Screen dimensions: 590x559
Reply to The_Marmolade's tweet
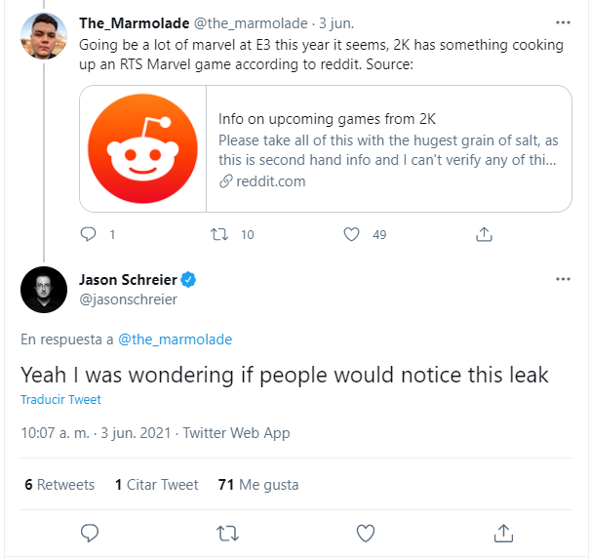89,234
